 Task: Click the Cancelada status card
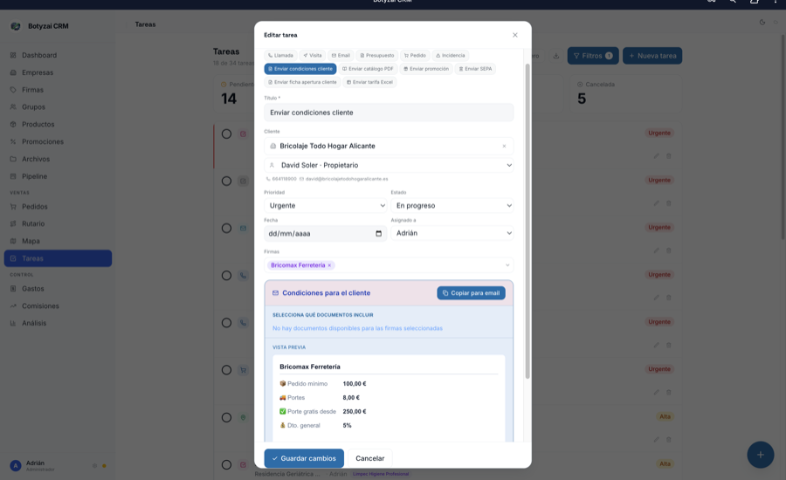(x=625, y=93)
